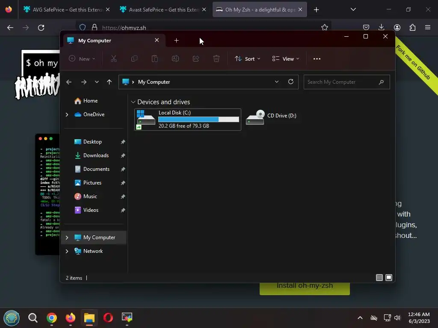438x328 pixels.
Task: Reload the Firefox page
Action: (x=41, y=28)
